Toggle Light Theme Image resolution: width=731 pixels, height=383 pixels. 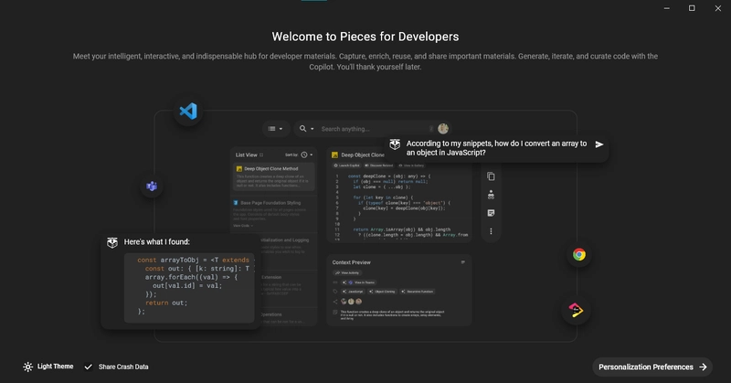pos(48,367)
